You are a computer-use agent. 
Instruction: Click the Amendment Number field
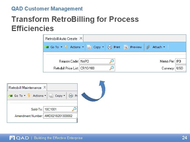[60, 116]
